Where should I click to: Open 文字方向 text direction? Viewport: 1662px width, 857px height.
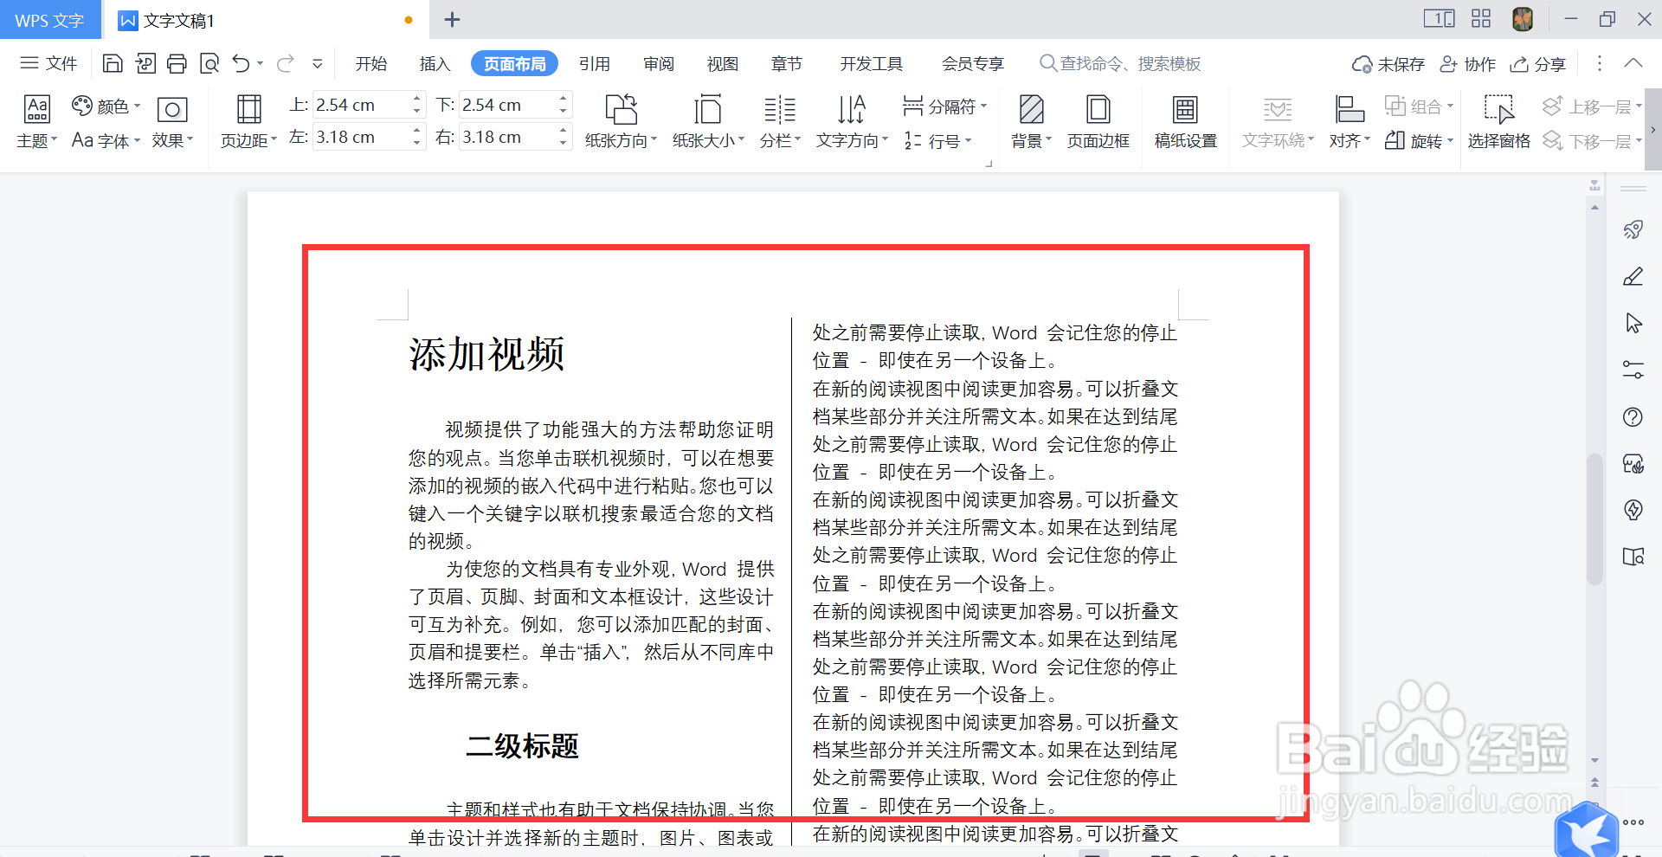click(852, 122)
